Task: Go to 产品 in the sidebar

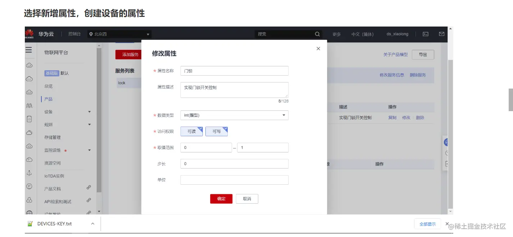Action: [x=49, y=99]
